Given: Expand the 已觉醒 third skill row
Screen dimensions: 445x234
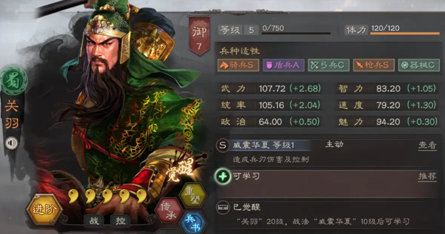Looking at the screenshot, I should pos(327,214).
